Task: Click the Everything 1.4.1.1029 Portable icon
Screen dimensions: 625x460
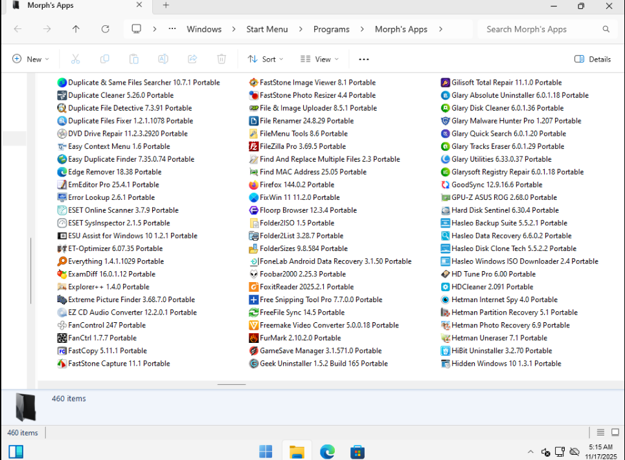Action: click(x=62, y=261)
